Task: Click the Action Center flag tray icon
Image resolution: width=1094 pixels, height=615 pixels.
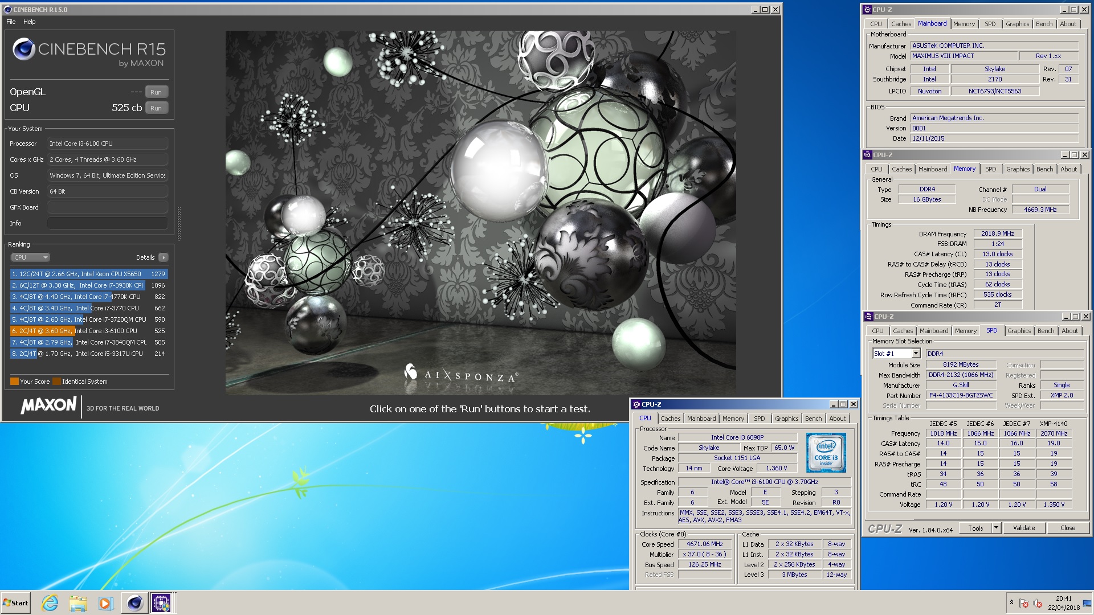Action: click(x=1024, y=603)
